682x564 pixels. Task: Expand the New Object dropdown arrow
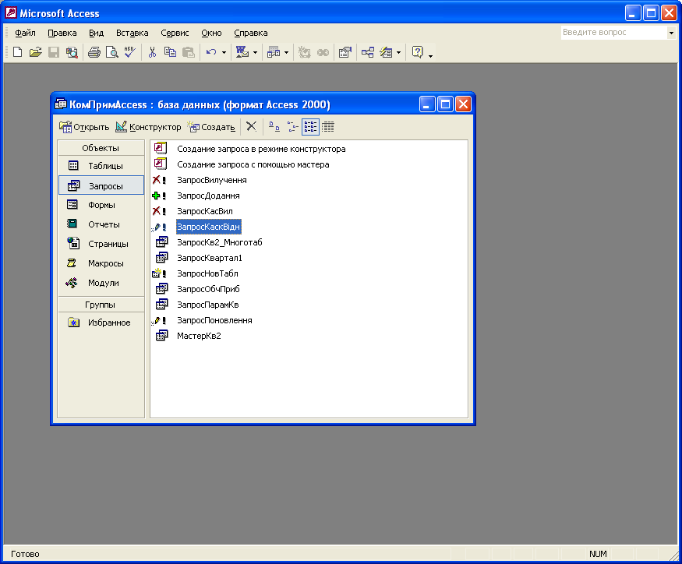[398, 53]
